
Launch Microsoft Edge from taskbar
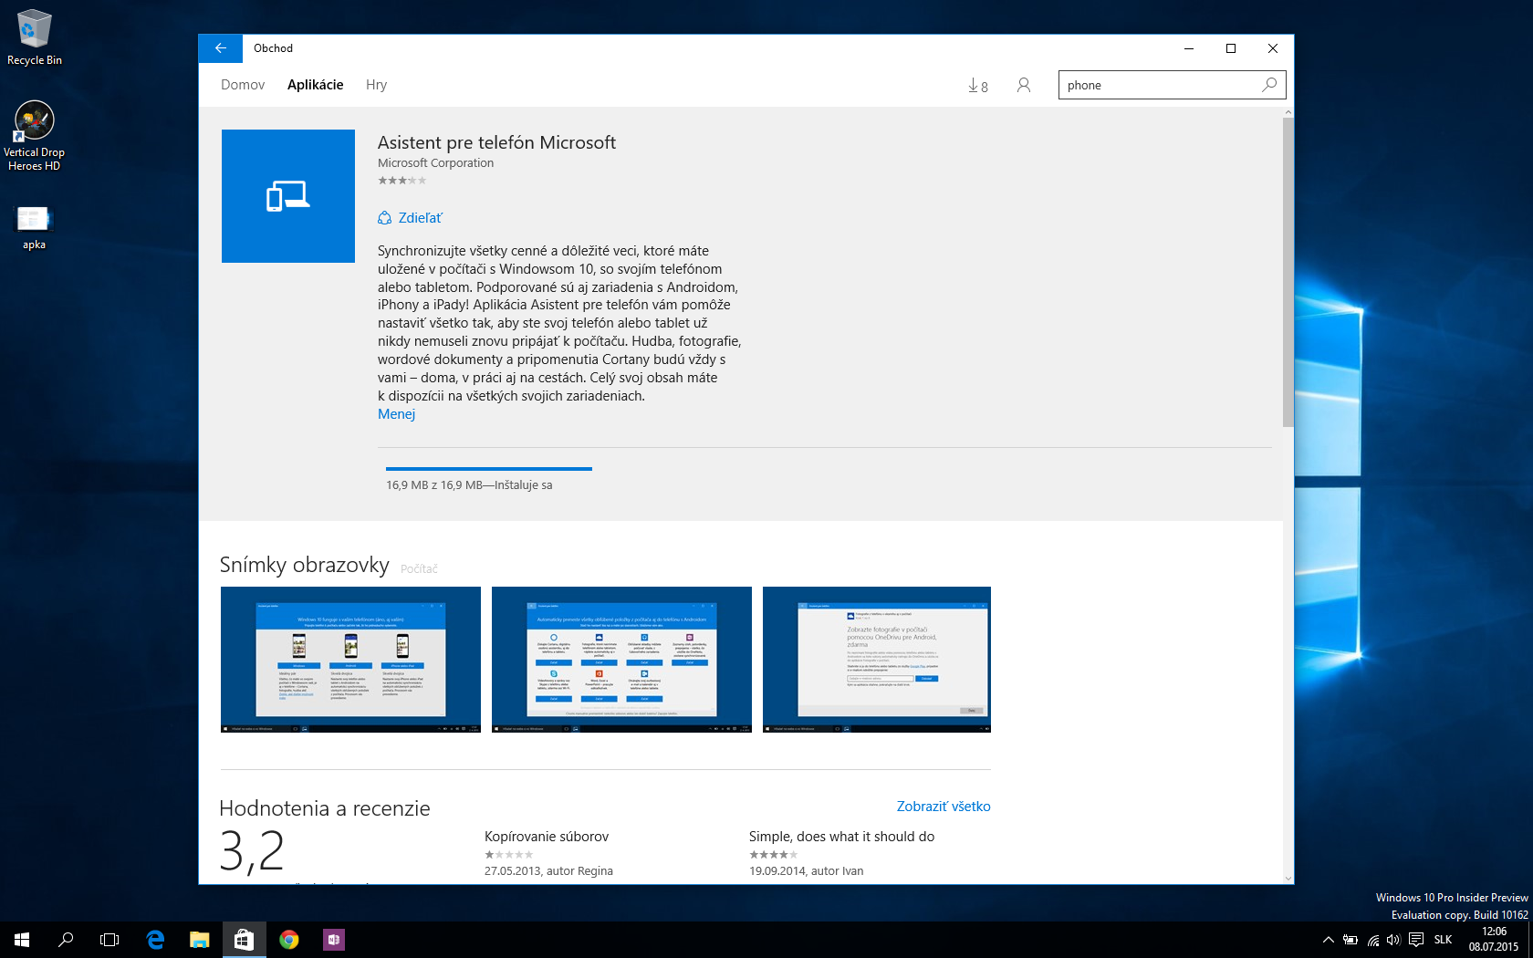[155, 940]
